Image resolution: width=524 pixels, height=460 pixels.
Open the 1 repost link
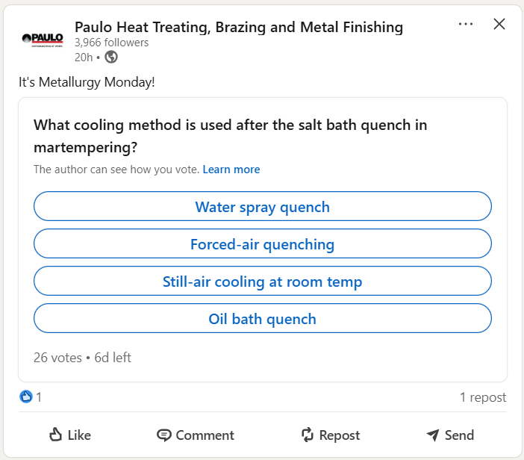(x=482, y=397)
